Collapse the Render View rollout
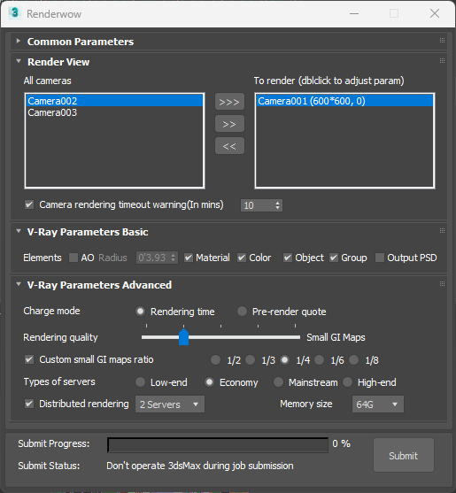Image resolution: width=456 pixels, height=493 pixels. point(19,61)
